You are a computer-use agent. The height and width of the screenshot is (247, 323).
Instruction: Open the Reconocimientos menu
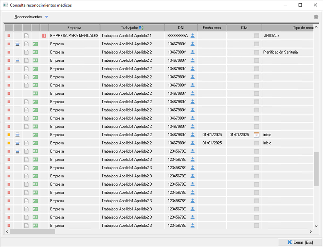click(x=28, y=17)
